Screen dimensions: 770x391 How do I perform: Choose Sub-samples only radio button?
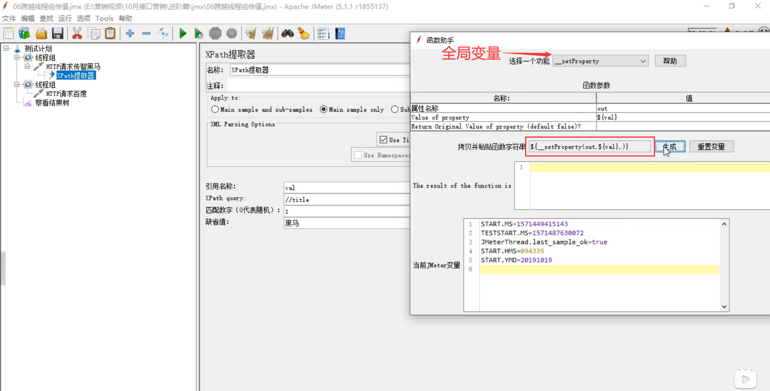click(x=395, y=109)
